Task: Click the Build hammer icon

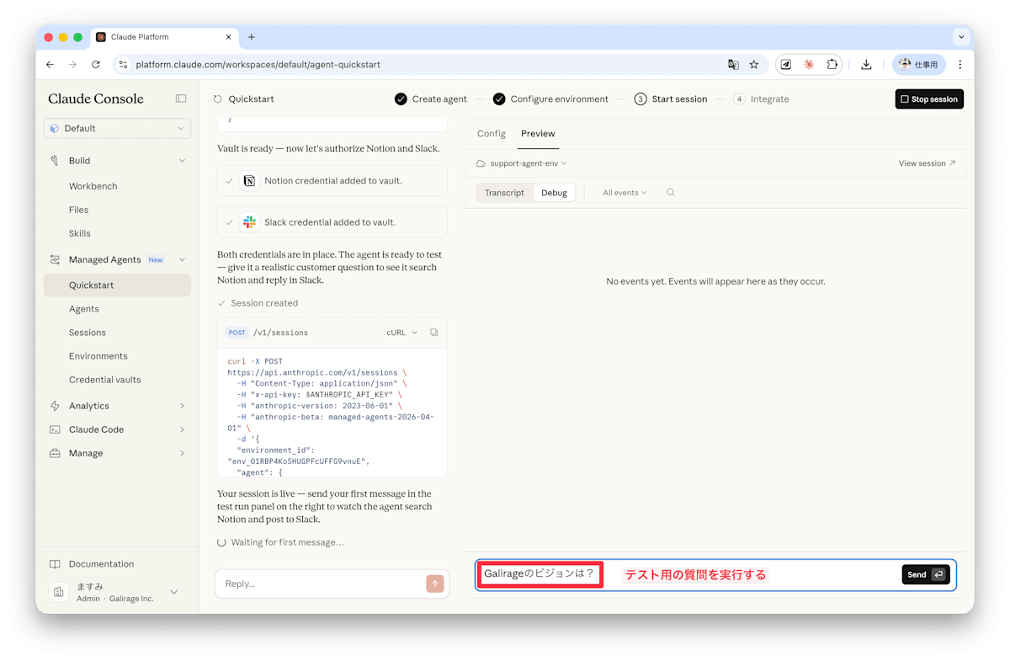Action: pos(55,160)
